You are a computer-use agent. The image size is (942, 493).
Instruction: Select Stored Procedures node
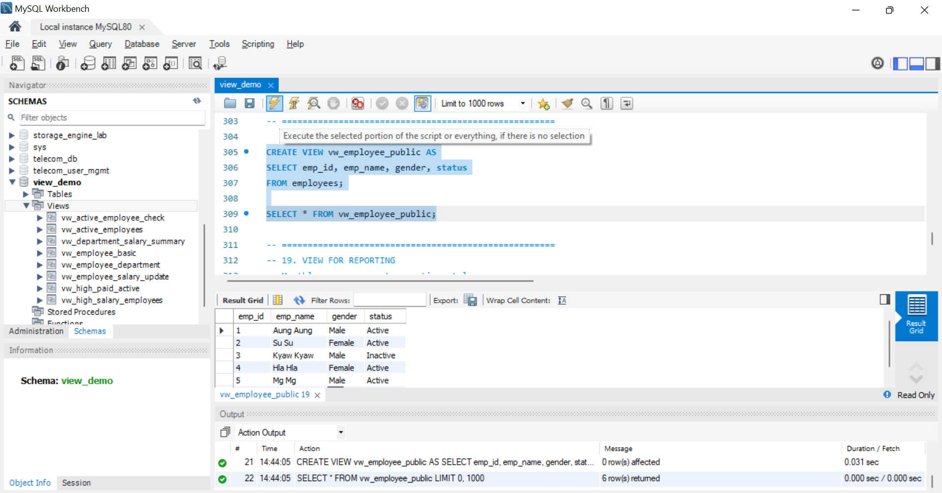pos(81,312)
